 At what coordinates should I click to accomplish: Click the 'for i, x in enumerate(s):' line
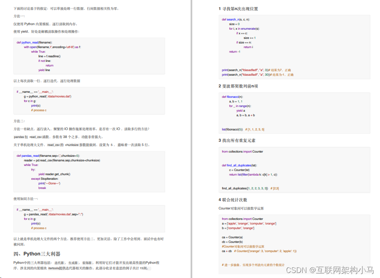click(x=244, y=28)
